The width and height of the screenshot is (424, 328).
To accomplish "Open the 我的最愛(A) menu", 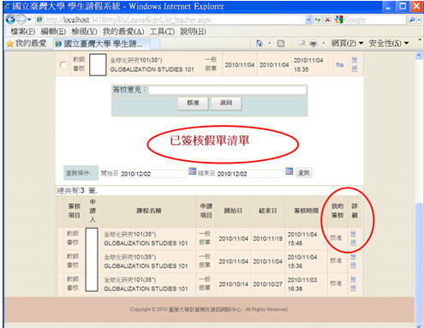I will pyautogui.click(x=123, y=32).
